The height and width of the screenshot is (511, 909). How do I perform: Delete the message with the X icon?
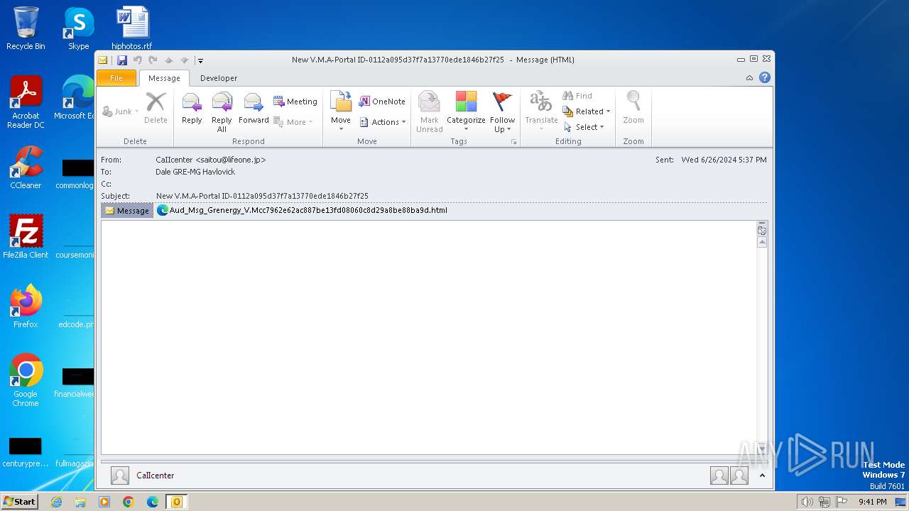pos(156,109)
